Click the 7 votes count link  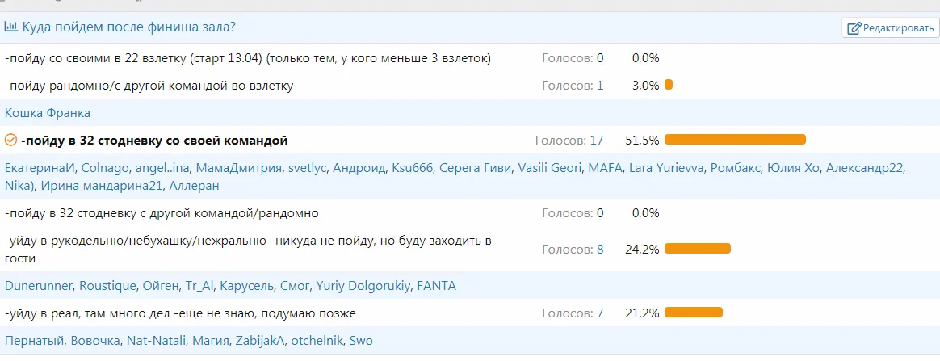[x=599, y=313]
